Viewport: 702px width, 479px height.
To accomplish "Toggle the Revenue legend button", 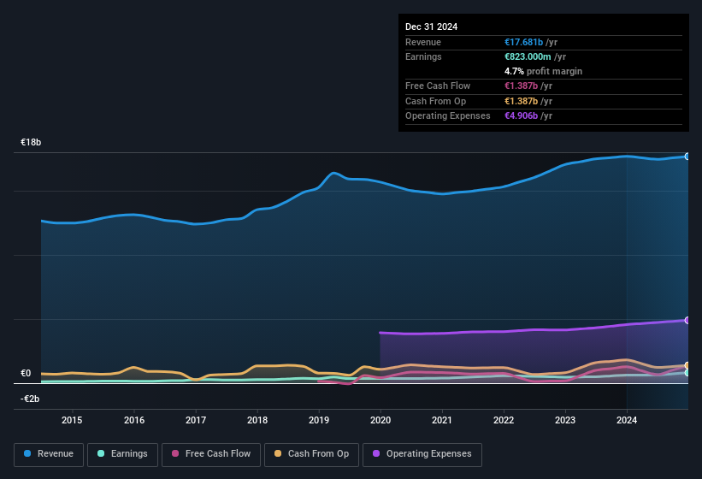I will (49, 454).
